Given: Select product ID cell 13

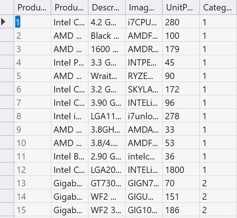Looking at the screenshot, I should pyautogui.click(x=33, y=183).
